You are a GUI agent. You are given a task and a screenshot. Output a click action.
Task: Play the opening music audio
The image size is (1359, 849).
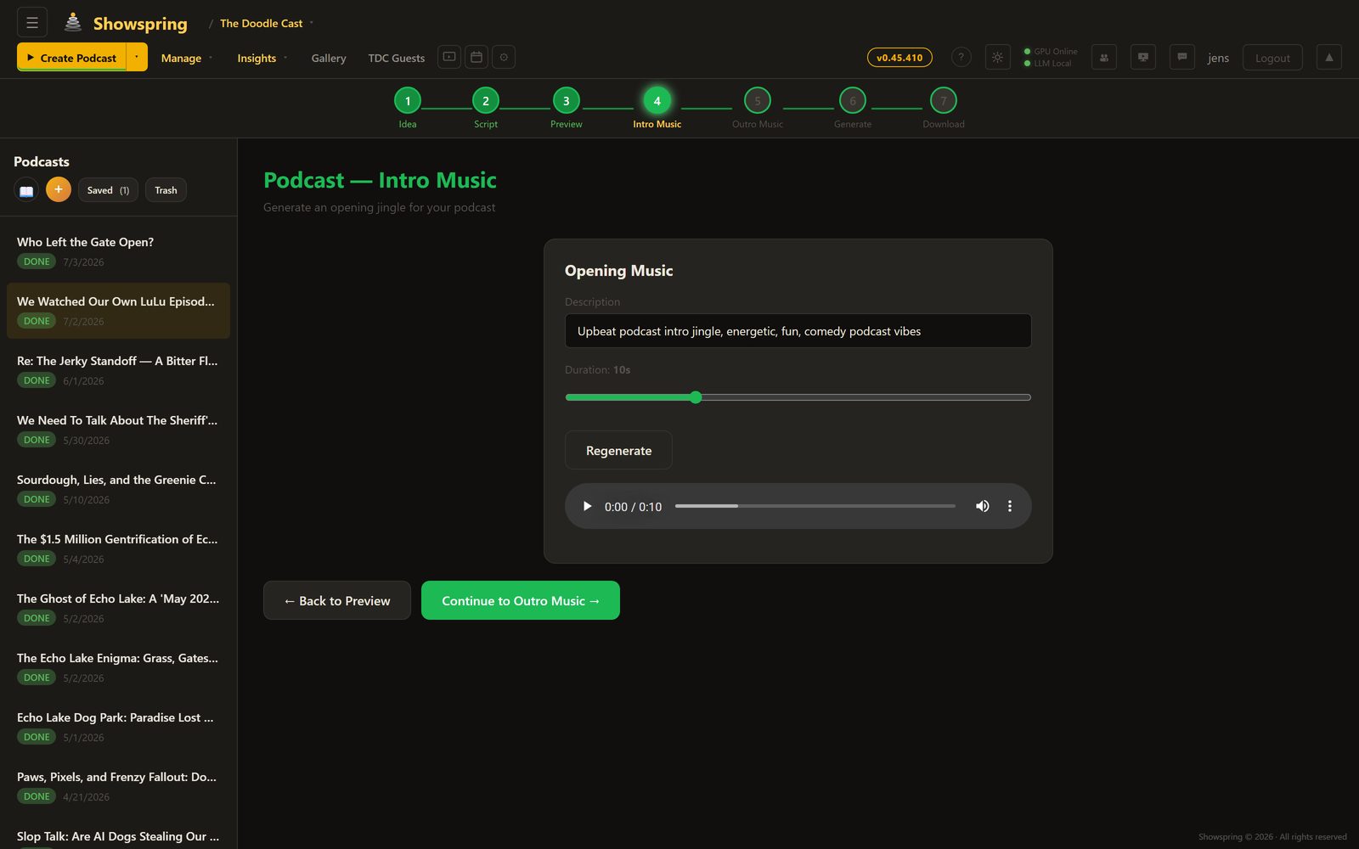coord(587,506)
